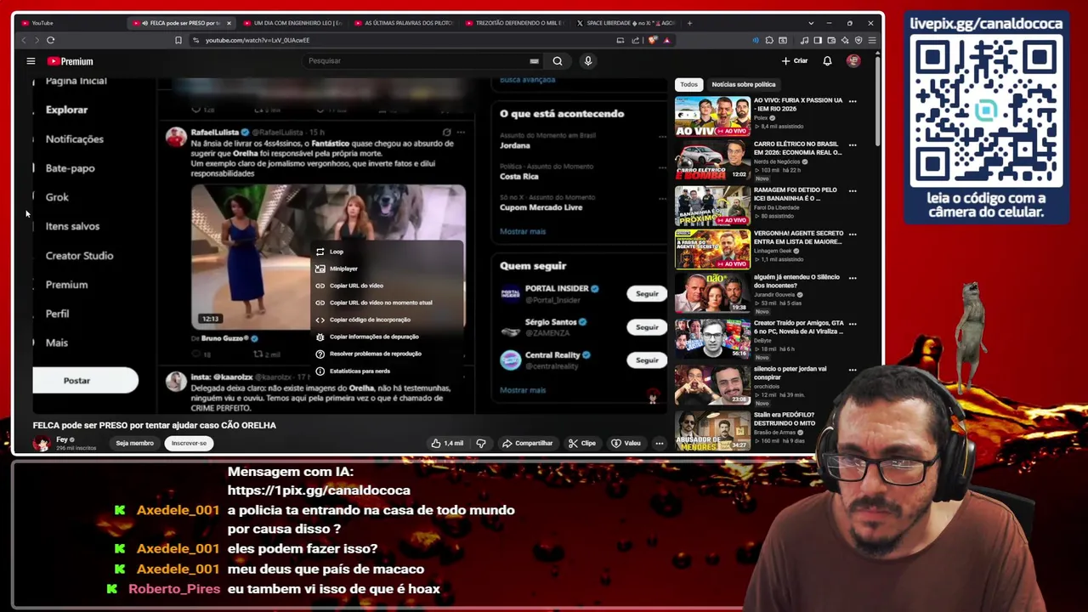Open Stalin era PEDÓFILO video title

click(x=785, y=418)
